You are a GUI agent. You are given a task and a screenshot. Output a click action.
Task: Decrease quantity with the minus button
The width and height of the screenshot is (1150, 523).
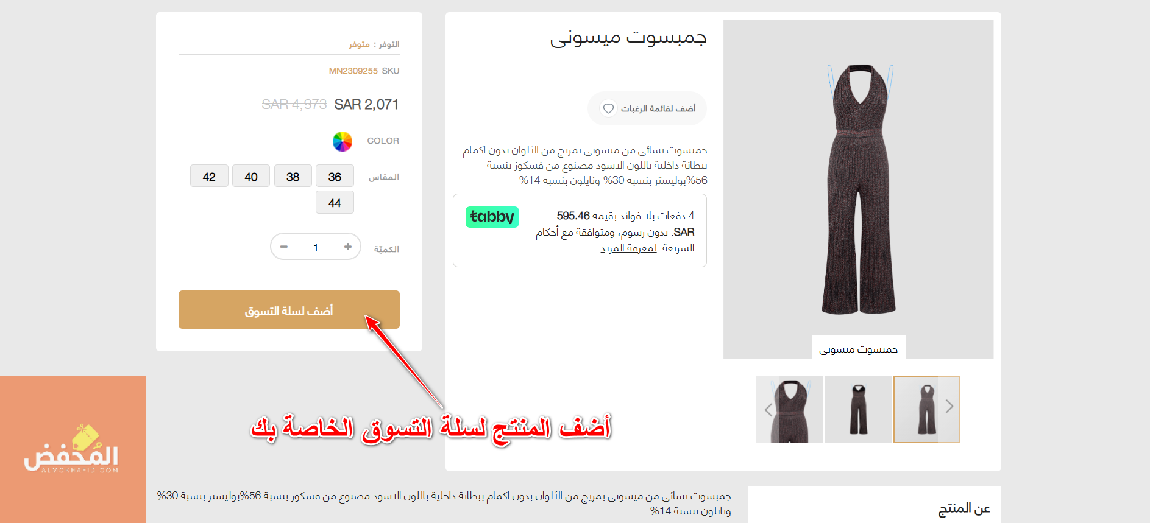[x=284, y=247]
